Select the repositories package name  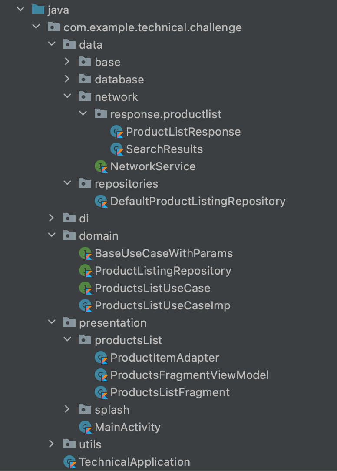pos(126,184)
